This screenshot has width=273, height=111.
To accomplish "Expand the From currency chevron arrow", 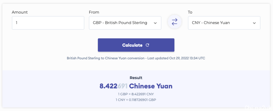I will point(155,23).
